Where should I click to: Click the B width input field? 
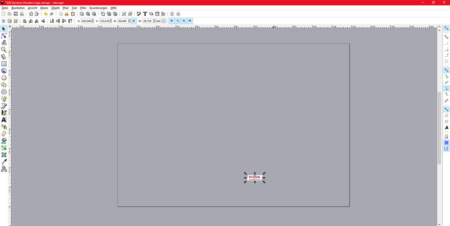tap(122, 21)
